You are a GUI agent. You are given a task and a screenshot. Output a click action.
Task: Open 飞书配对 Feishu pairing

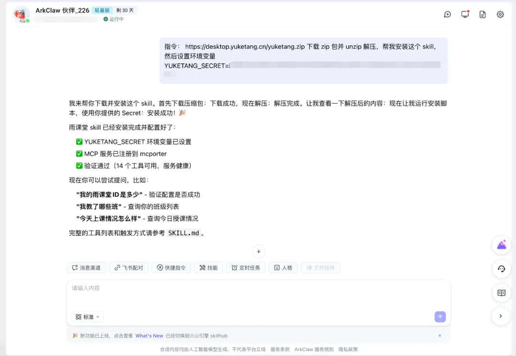tap(129, 268)
